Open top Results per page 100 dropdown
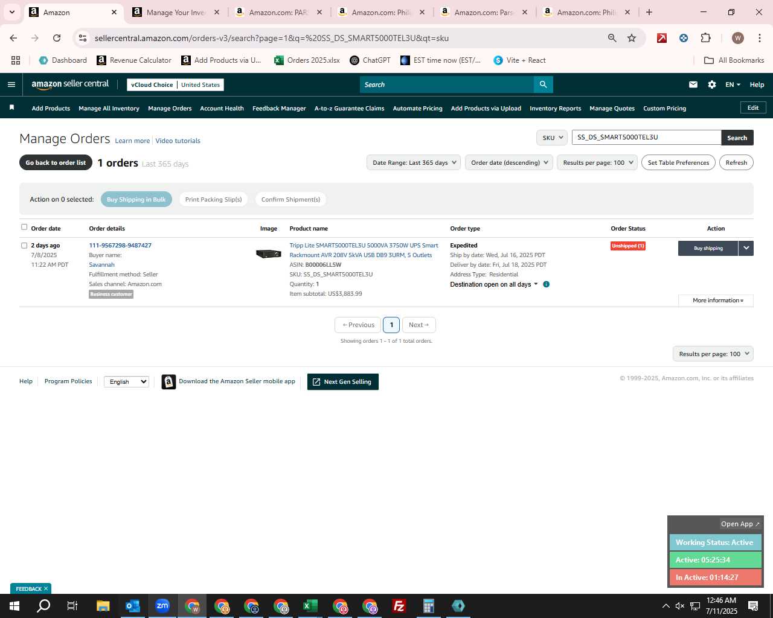 coord(597,162)
